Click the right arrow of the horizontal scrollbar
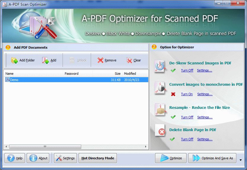 point(146,147)
